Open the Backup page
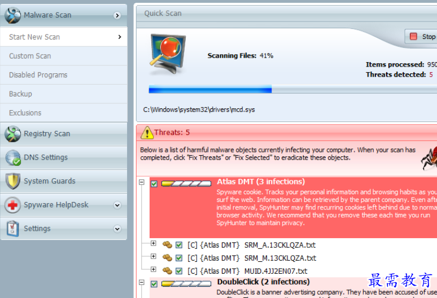Screen dimensions: 437x298 click(x=64, y=94)
